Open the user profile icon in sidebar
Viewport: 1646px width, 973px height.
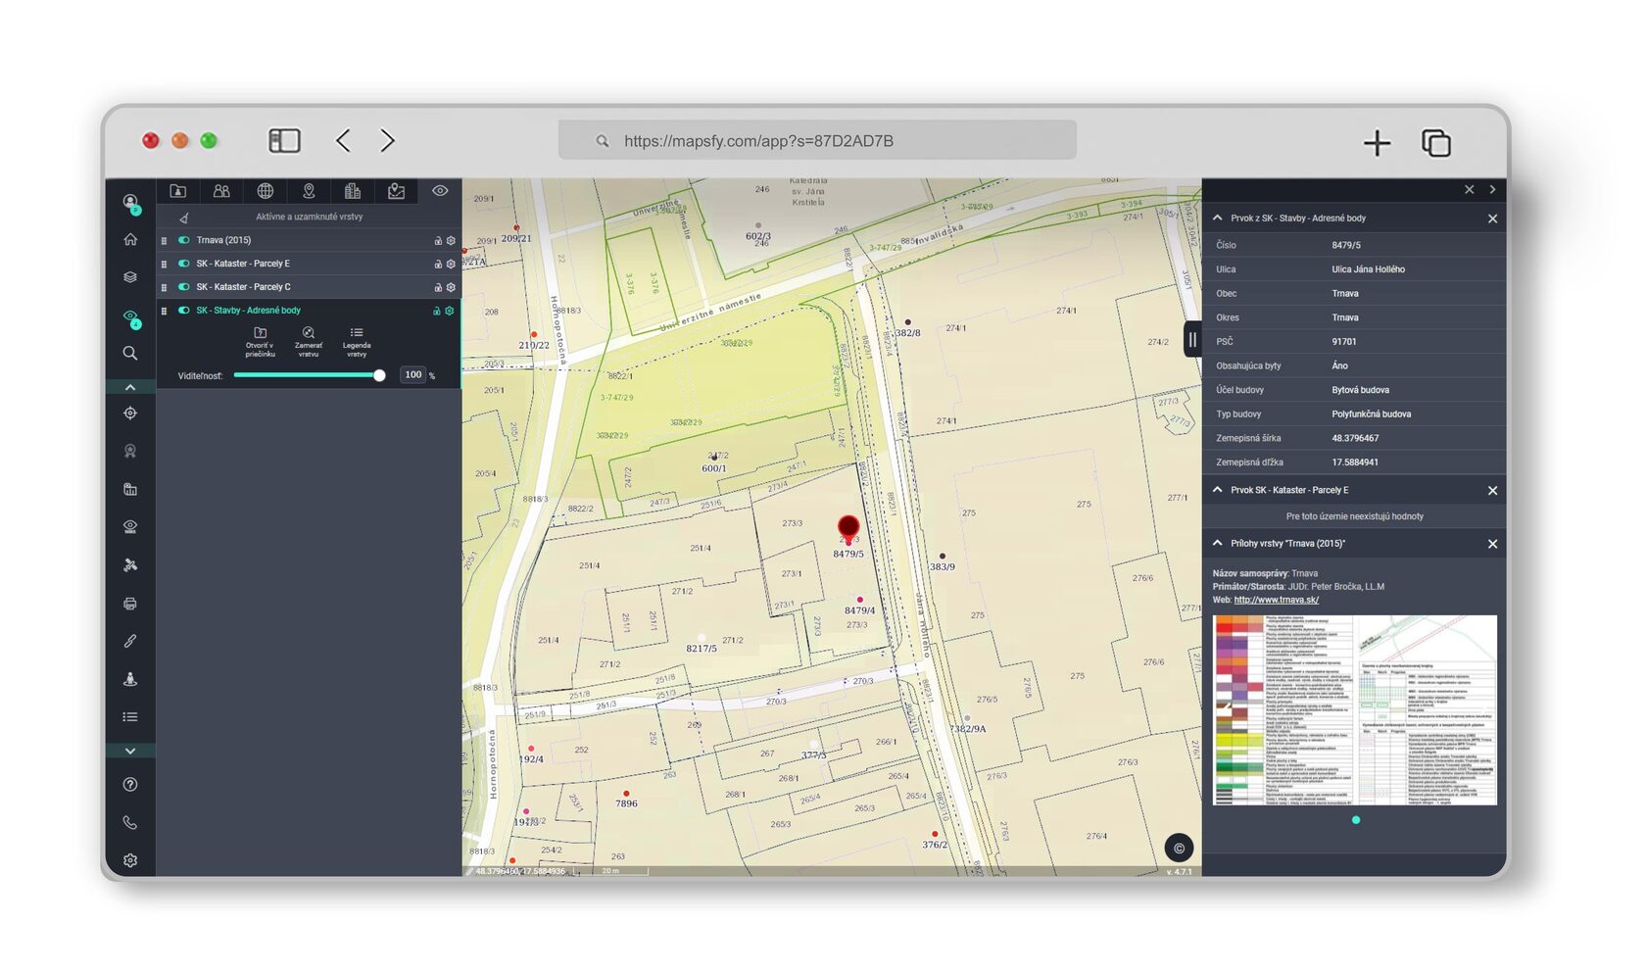tap(130, 202)
